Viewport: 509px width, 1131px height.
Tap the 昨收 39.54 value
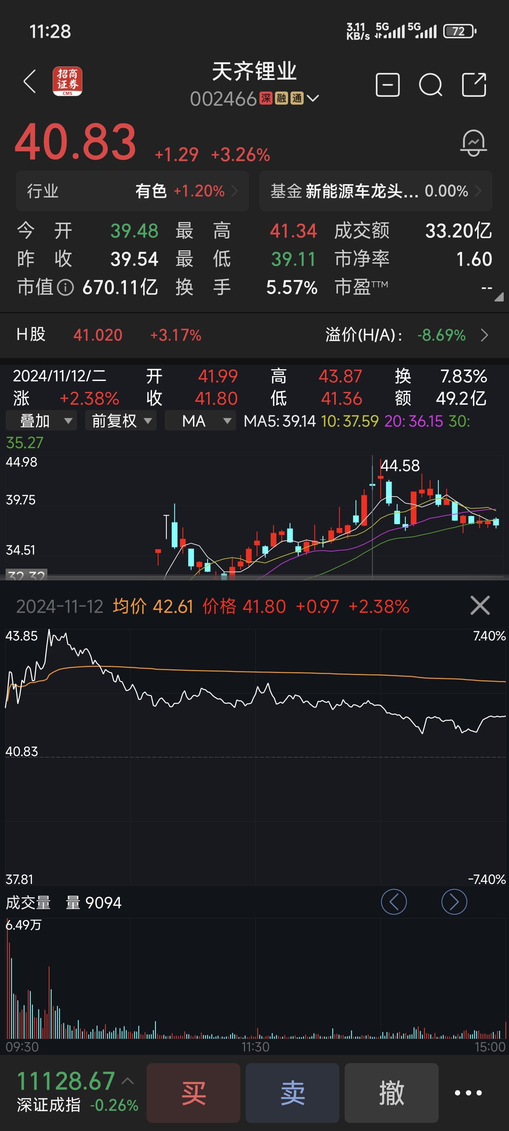point(134,259)
